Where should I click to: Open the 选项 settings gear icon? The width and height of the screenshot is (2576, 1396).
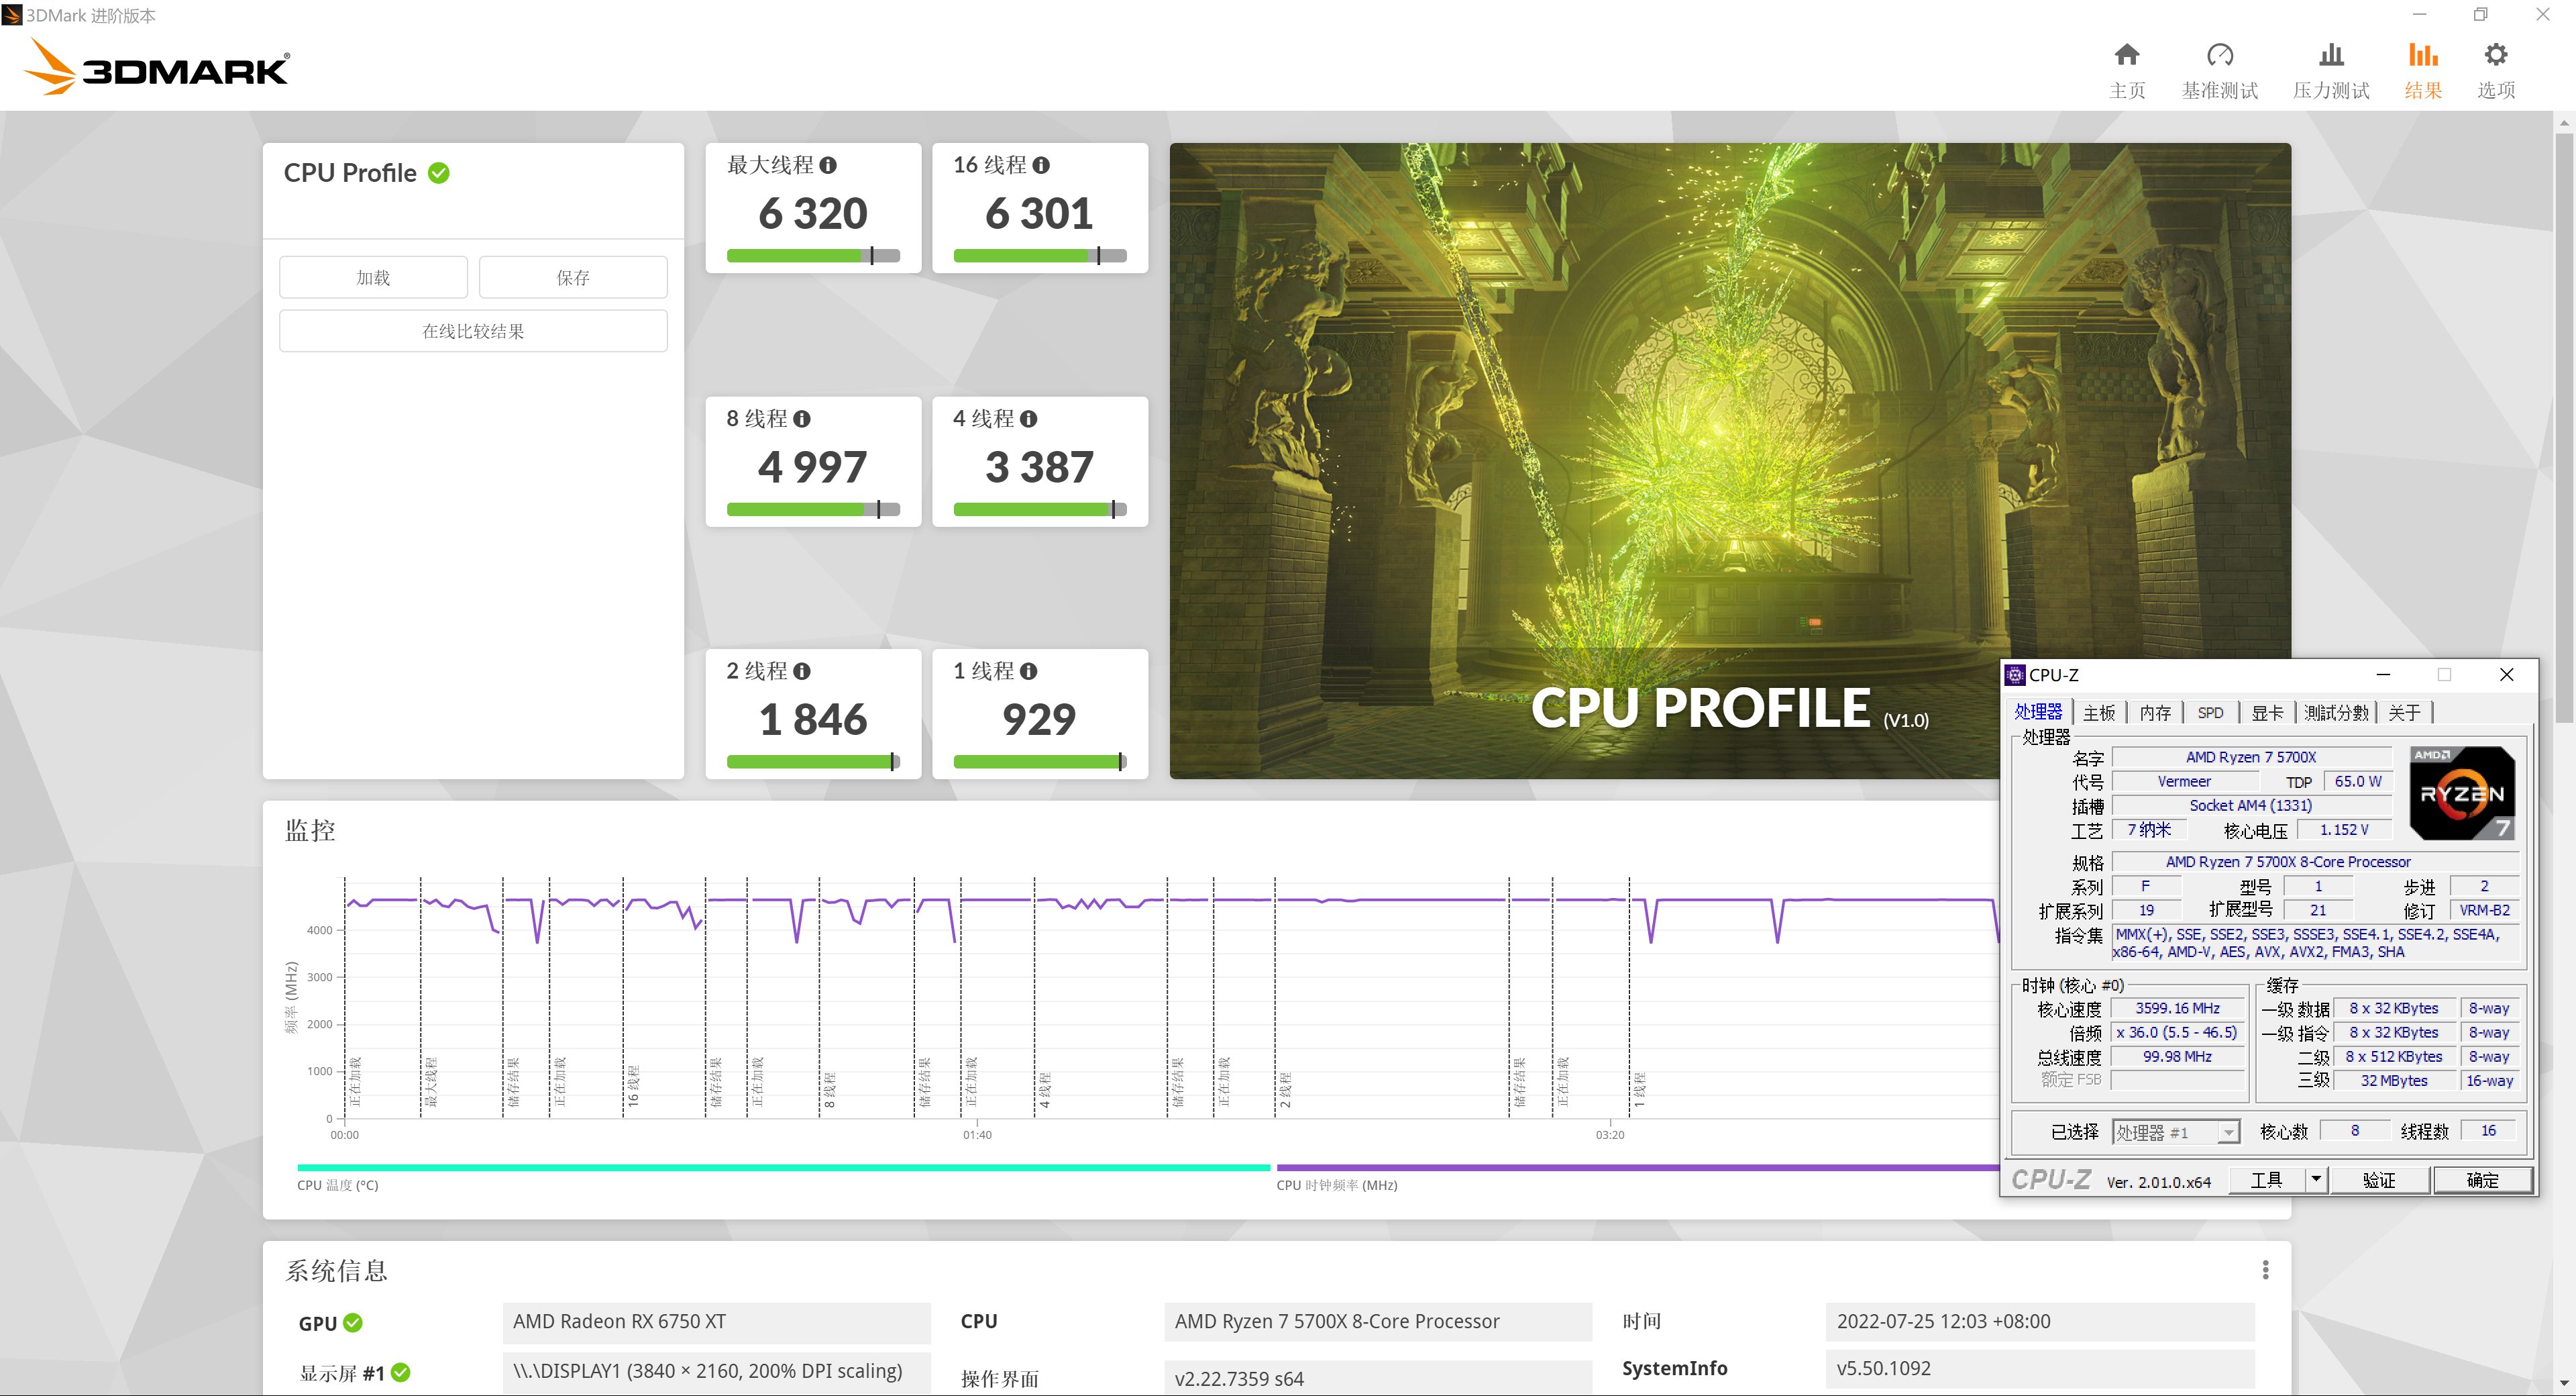coord(2496,55)
